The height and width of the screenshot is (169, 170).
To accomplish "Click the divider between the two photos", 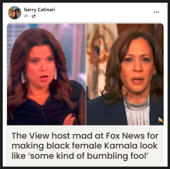I will [86, 74].
